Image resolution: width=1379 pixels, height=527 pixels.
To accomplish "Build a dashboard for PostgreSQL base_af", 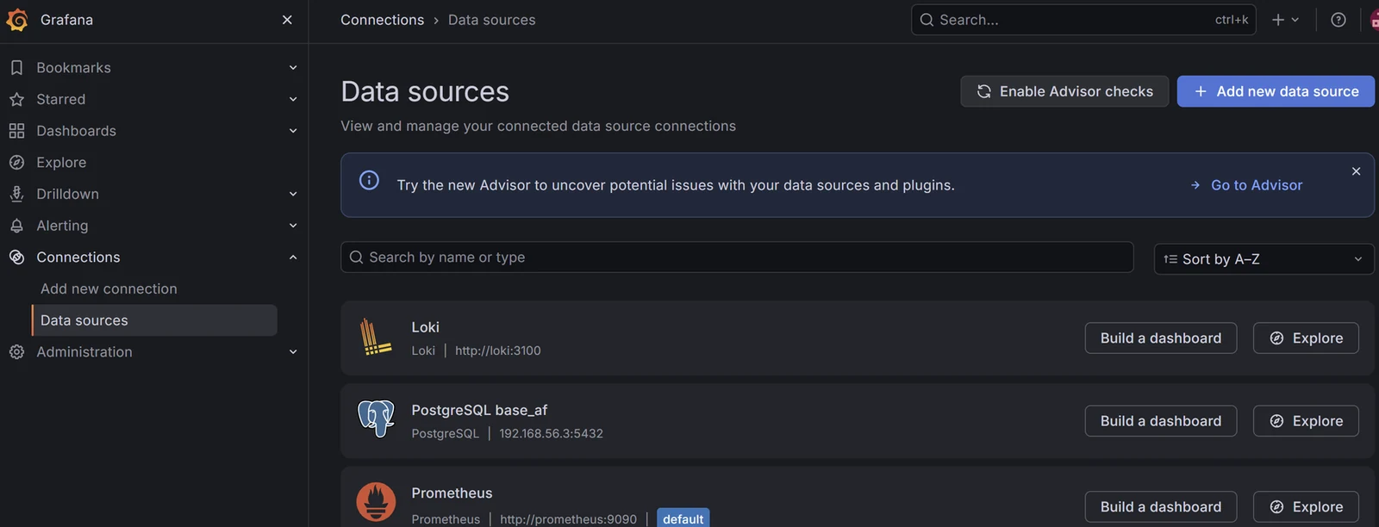I will pyautogui.click(x=1160, y=421).
